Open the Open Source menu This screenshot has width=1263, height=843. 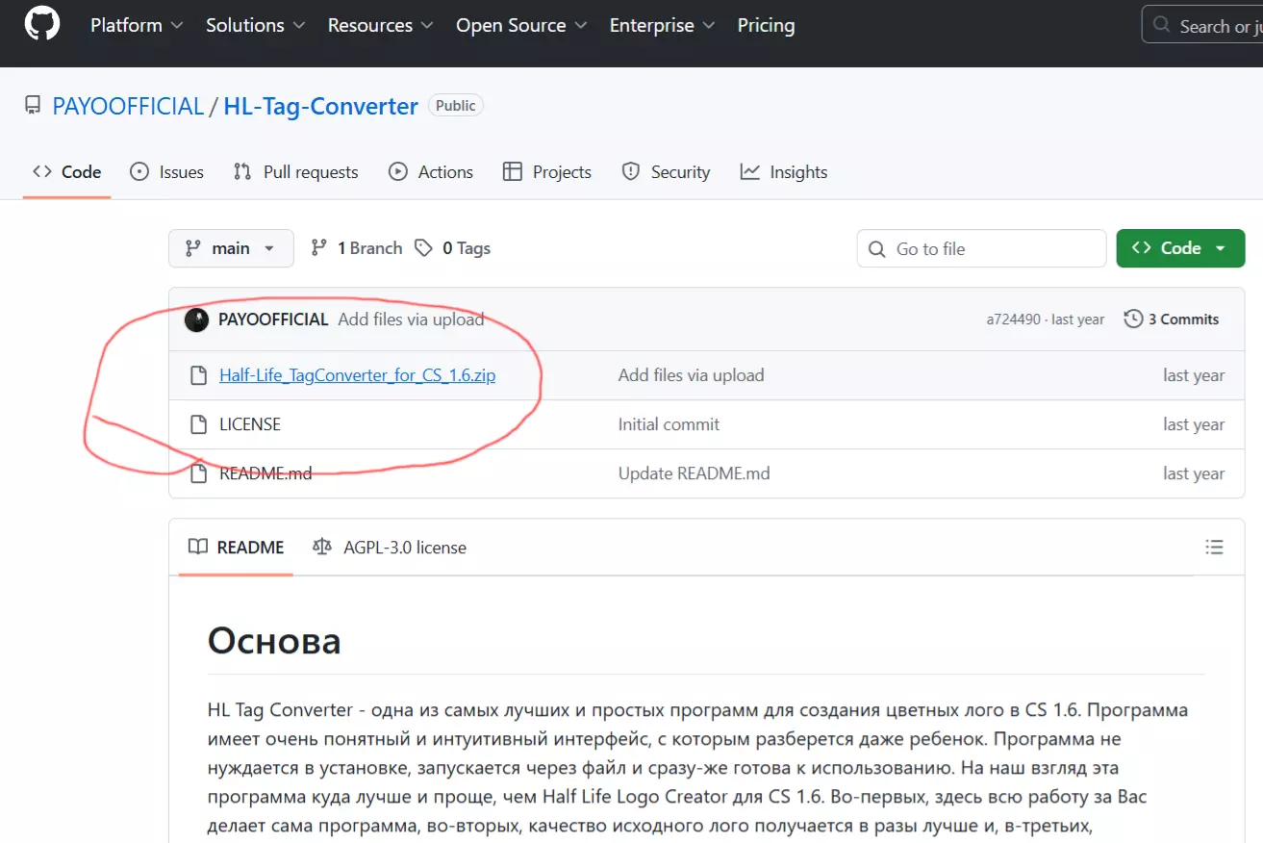pyautogui.click(x=521, y=26)
